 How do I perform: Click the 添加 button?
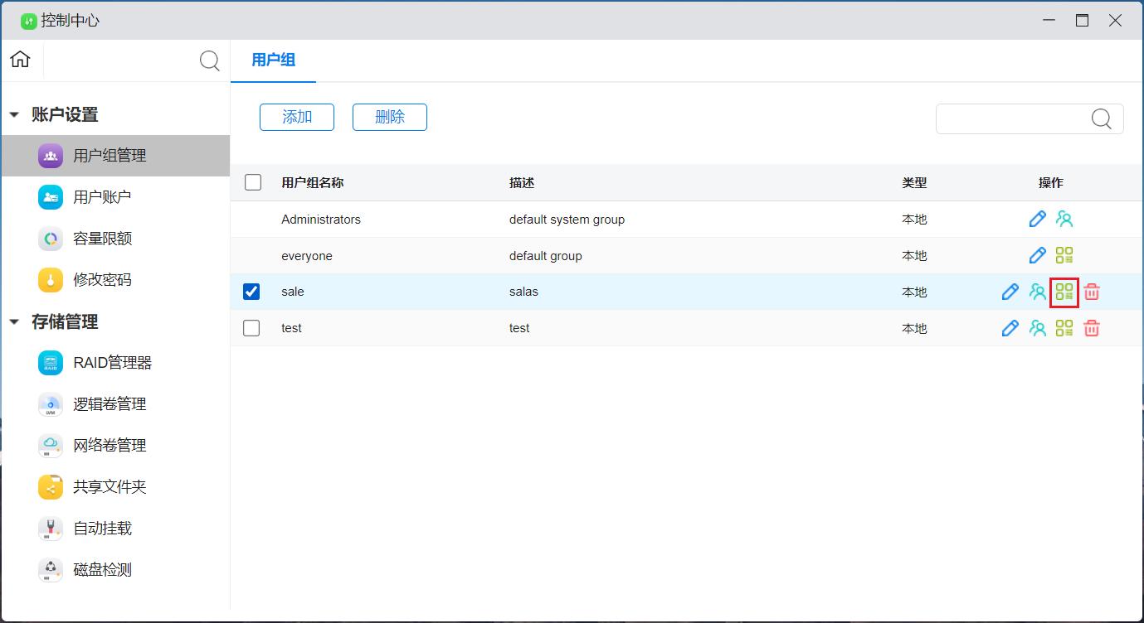pos(297,118)
